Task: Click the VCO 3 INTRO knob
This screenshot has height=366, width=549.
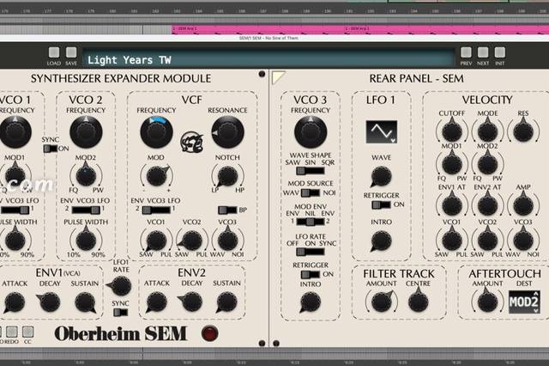Action: [311, 302]
